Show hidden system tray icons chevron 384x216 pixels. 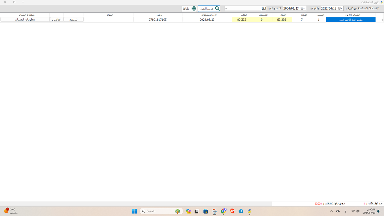331,211
